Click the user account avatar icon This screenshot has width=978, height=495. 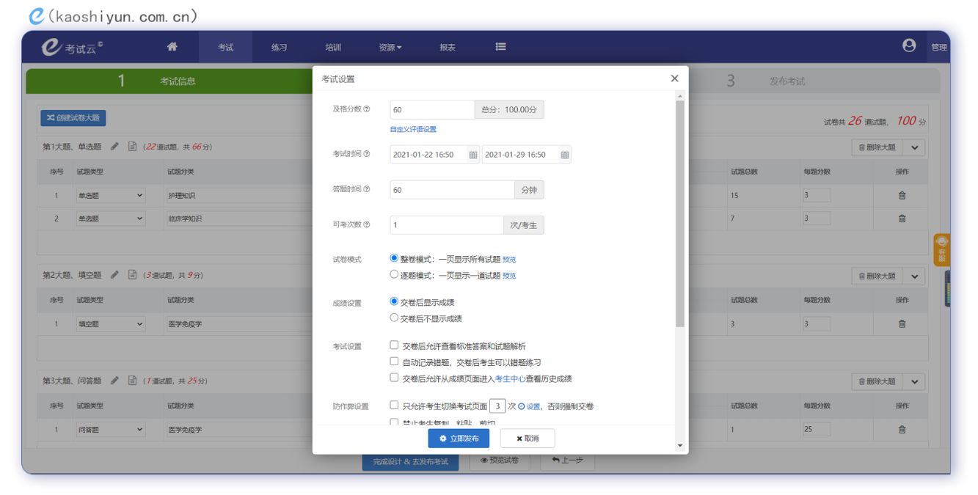click(909, 46)
